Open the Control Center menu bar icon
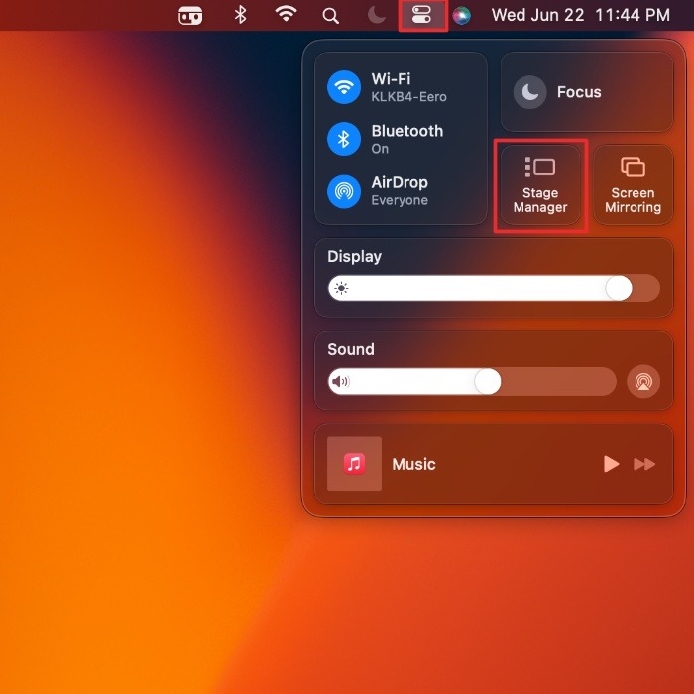This screenshot has height=694, width=694. (421, 15)
